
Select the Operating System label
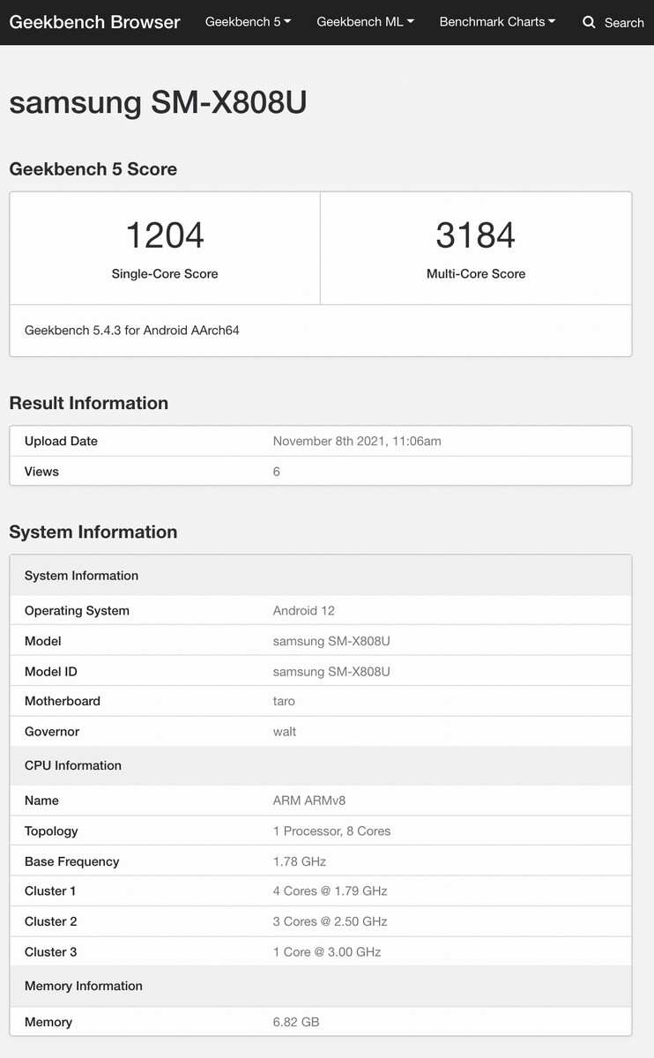pyautogui.click(x=77, y=611)
